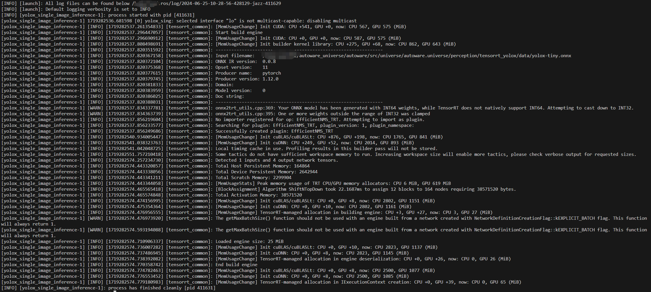Click the 'All log files can be found below' line
The image size is (651, 292).
click(x=141, y=3)
